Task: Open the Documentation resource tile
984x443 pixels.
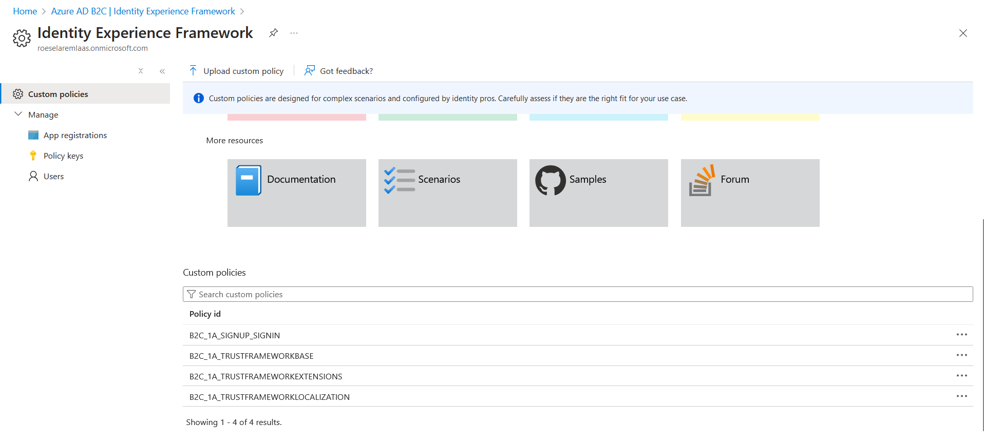Action: [297, 193]
